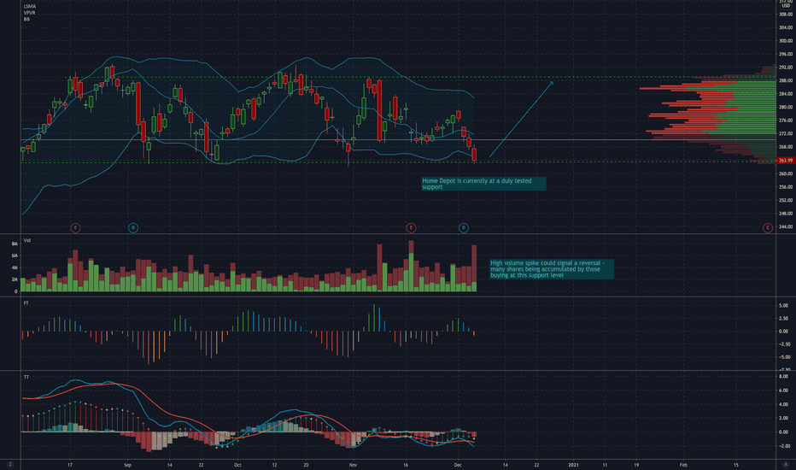
Task: Open the earnings E marker near August 17
Action: click(x=75, y=227)
